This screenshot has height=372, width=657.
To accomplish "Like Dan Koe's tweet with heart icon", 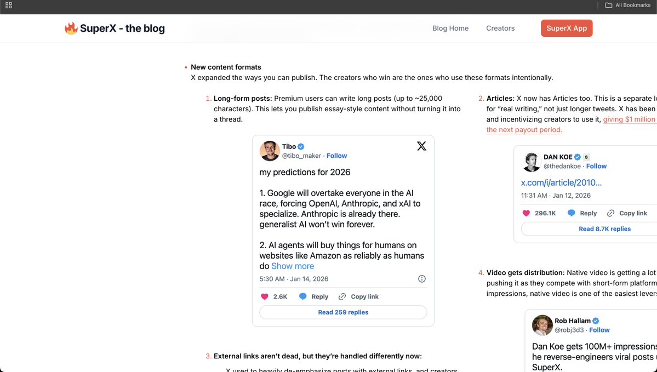I will point(526,213).
